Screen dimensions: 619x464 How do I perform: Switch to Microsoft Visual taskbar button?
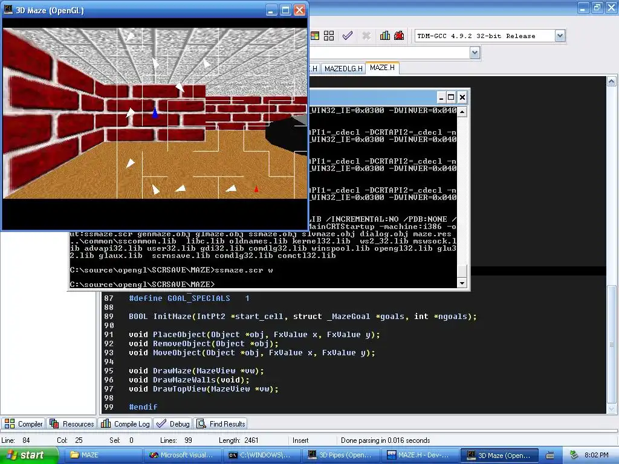pos(181,455)
